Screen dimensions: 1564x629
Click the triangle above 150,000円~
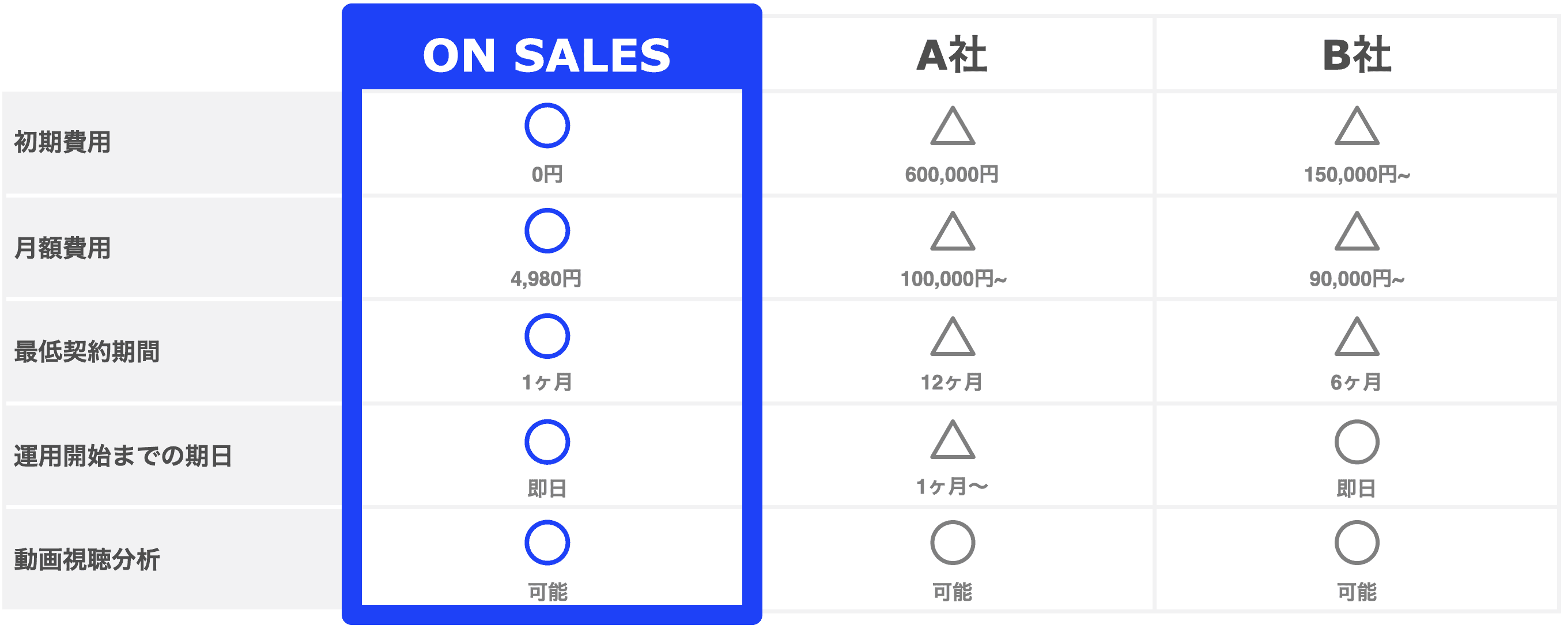click(1357, 127)
